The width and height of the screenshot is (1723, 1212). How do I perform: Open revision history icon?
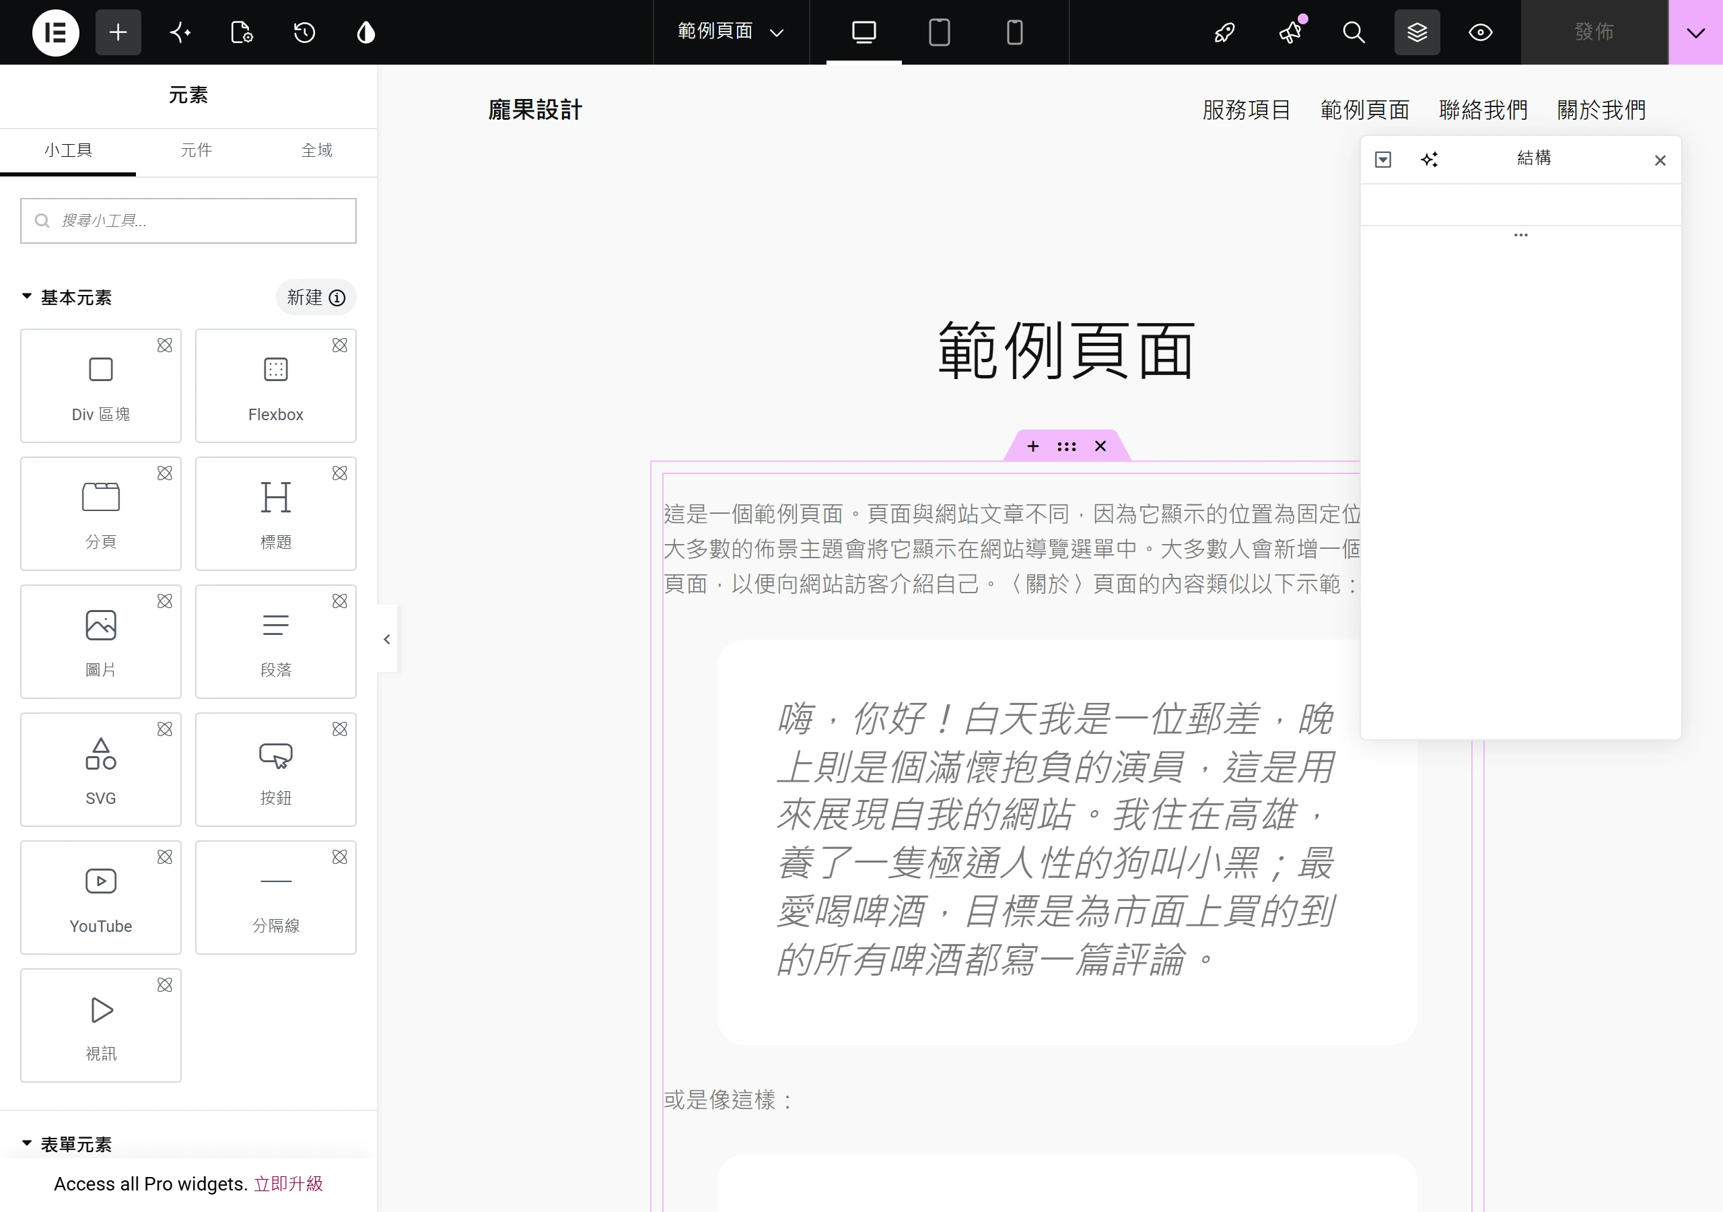coord(304,32)
